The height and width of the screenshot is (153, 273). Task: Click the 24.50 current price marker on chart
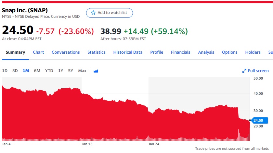click(259, 120)
